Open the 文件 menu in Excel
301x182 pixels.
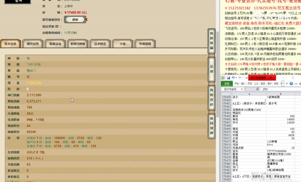click(x=227, y=84)
